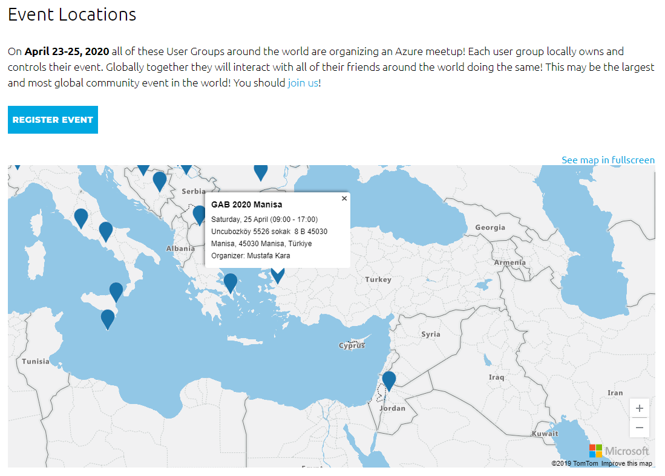Click the Improve this map link
Image resolution: width=665 pixels, height=476 pixels.
click(626, 463)
